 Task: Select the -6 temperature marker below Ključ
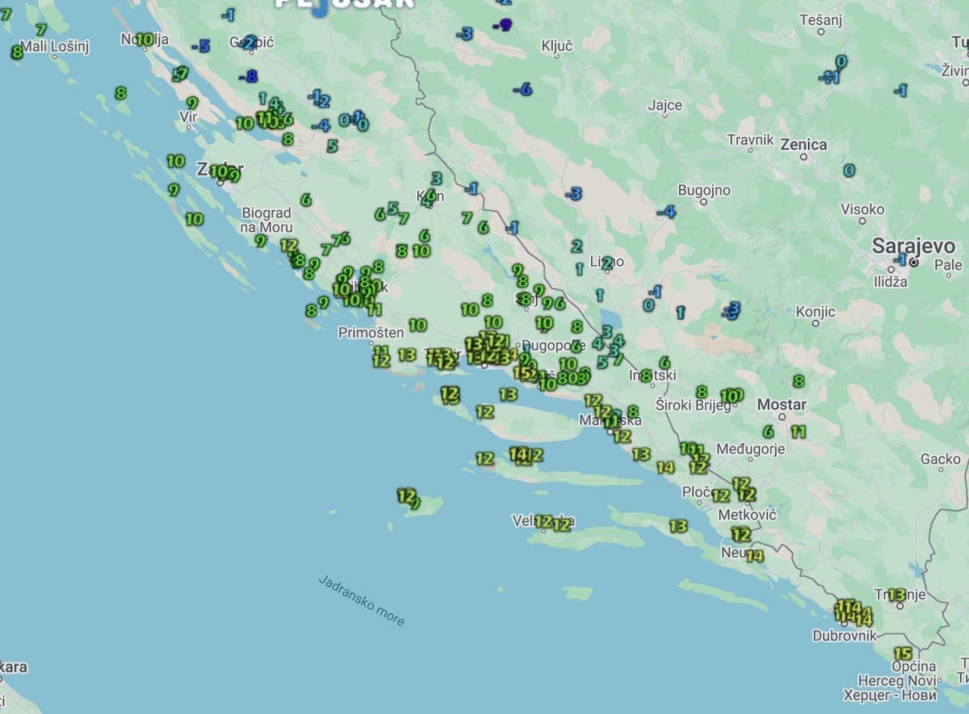523,89
